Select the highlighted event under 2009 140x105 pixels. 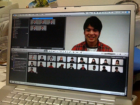coord(19,59)
